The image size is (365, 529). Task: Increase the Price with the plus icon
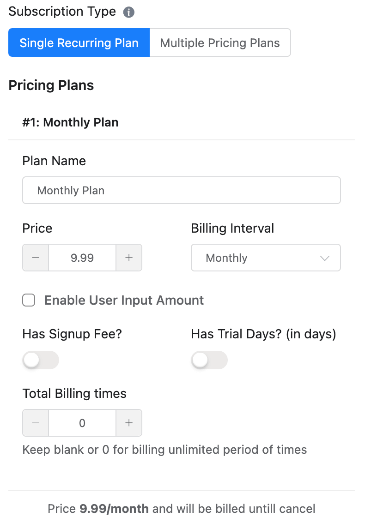point(129,258)
